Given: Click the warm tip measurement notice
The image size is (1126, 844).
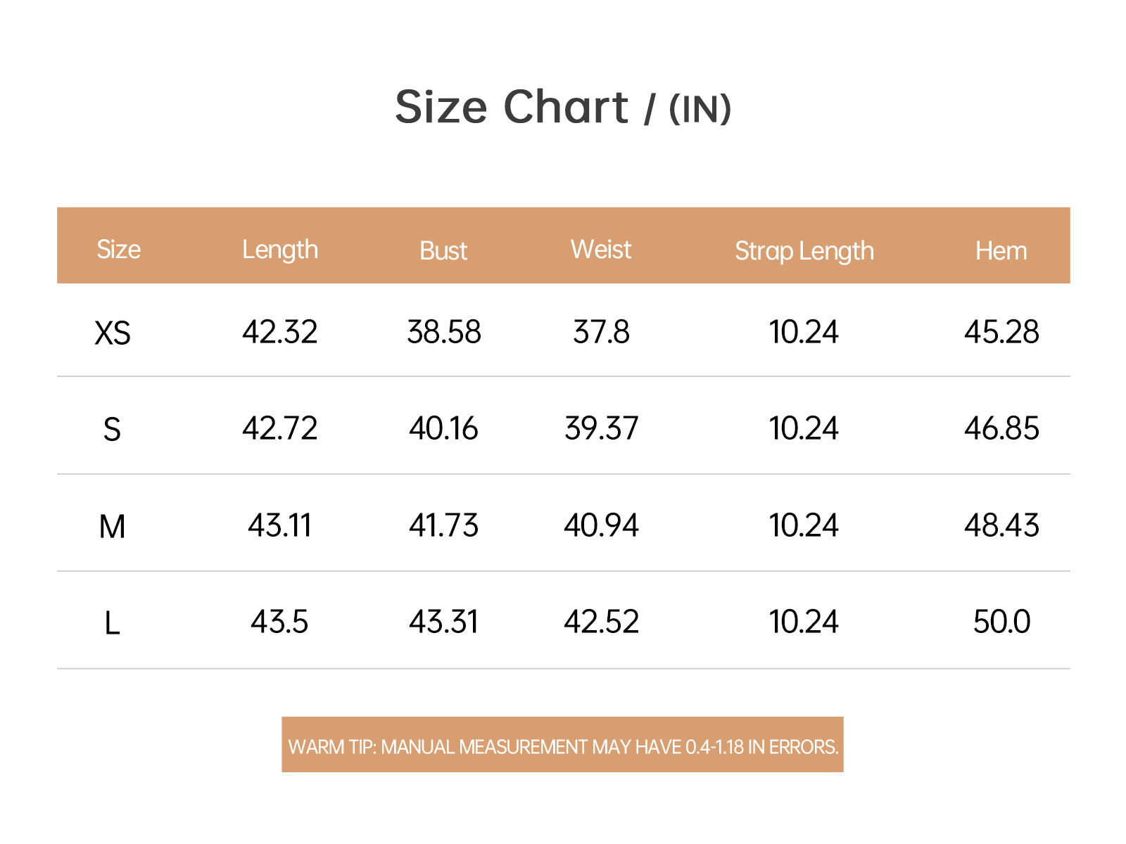Looking at the screenshot, I should tap(563, 745).
